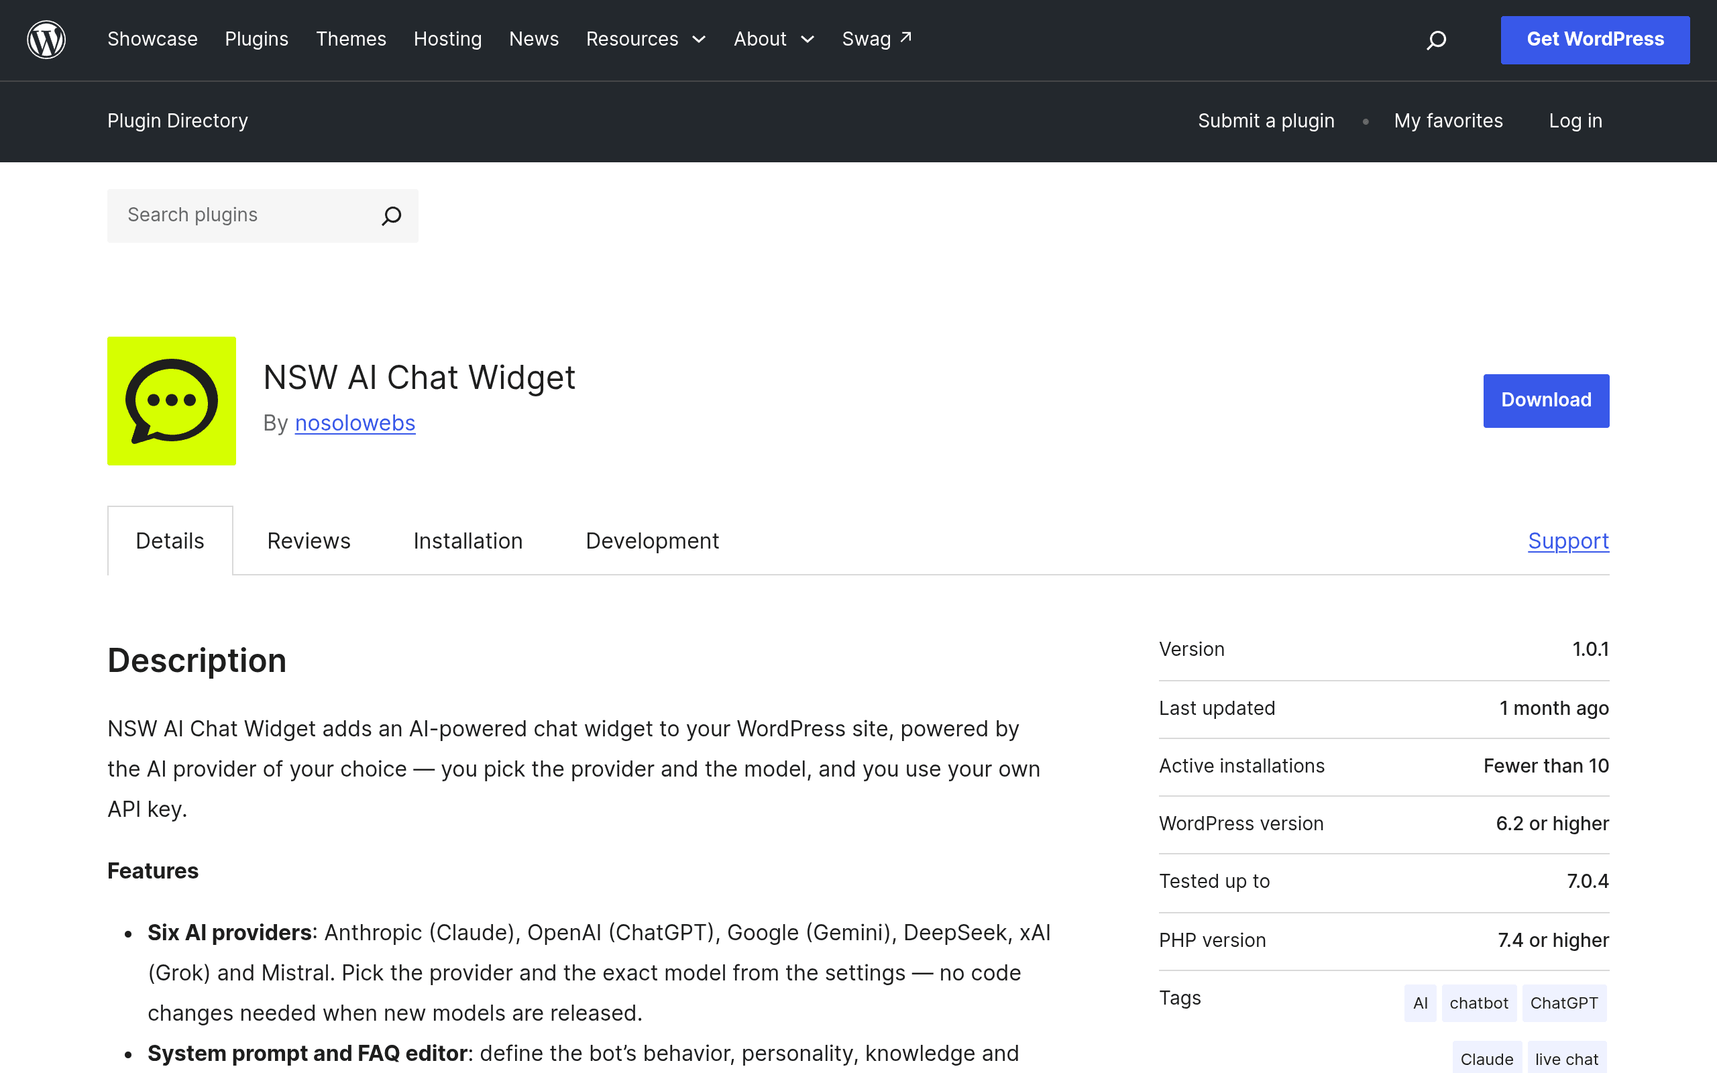The height and width of the screenshot is (1073, 1717).
Task: Open Plugins in top navigation
Action: click(x=257, y=39)
